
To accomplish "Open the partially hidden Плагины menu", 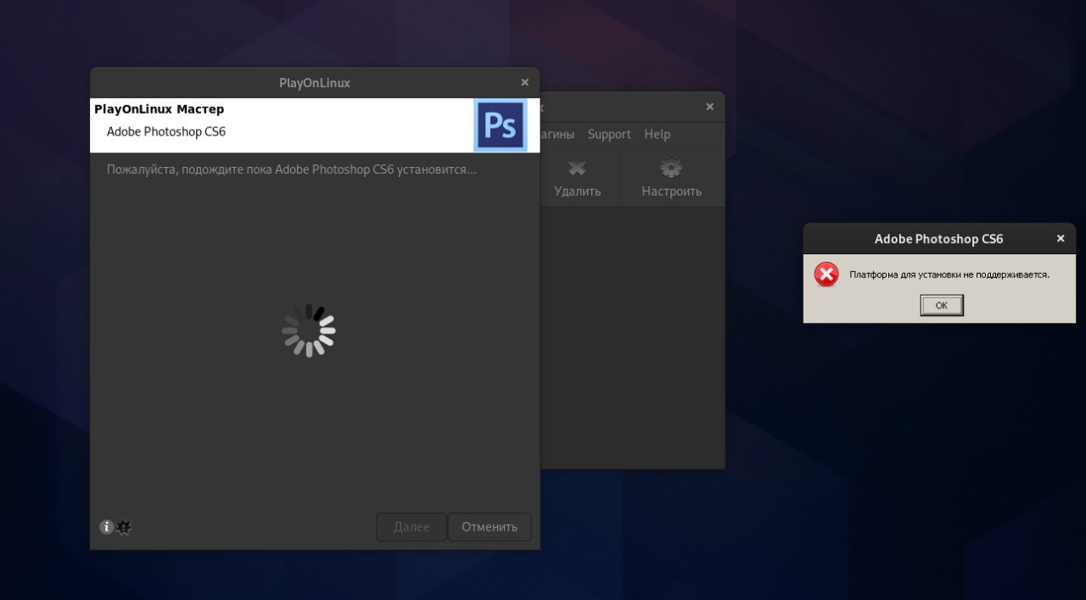I will click(557, 134).
